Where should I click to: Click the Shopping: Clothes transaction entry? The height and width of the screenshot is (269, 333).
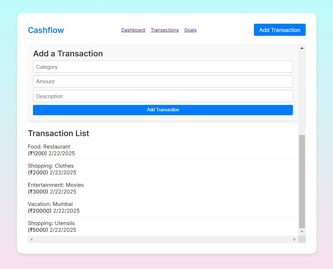pos(51,169)
